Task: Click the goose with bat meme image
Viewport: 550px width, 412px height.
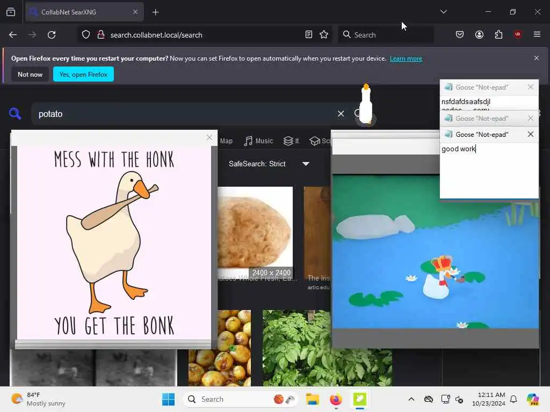Action: [x=114, y=242]
